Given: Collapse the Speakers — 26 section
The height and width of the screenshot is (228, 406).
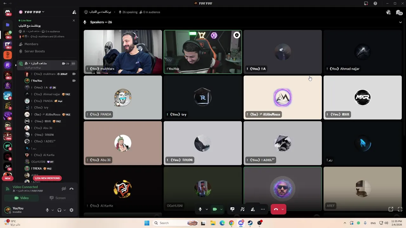Looking at the screenshot, I should [x=400, y=22].
